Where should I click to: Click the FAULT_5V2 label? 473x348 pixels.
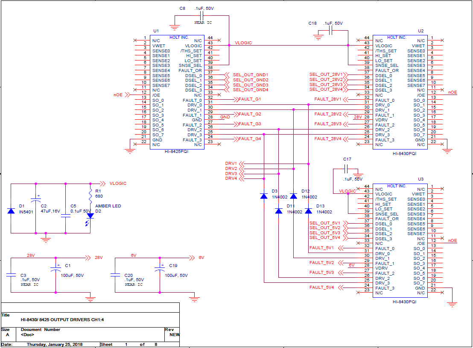coord(321,263)
